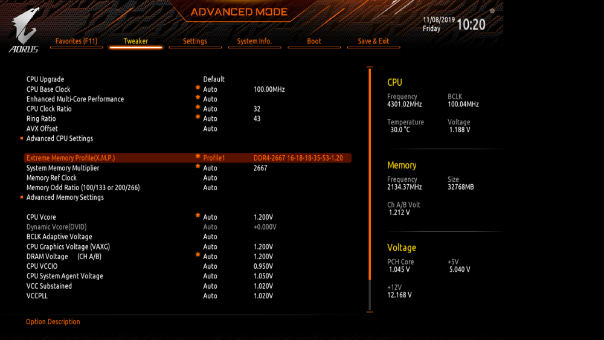Click the star icon beside CPU Base Clock
This screenshot has width=604, height=340.
[x=198, y=88]
